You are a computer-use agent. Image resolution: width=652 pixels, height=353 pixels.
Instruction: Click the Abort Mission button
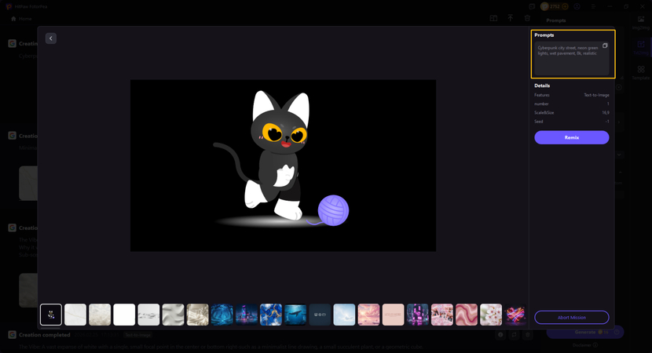click(571, 317)
